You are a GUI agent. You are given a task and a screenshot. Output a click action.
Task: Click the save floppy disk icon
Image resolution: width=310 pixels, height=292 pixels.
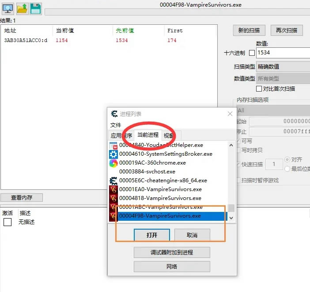click(35, 8)
